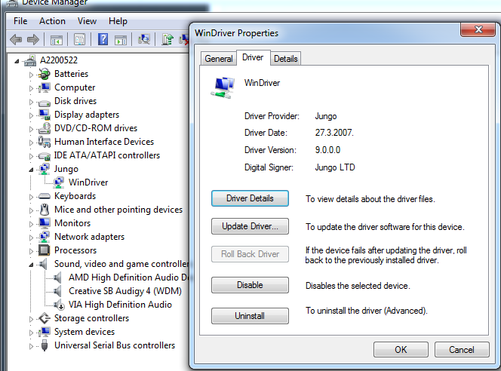The width and height of the screenshot is (501, 371).
Task: Expand the Disk drives node
Action: pos(31,102)
